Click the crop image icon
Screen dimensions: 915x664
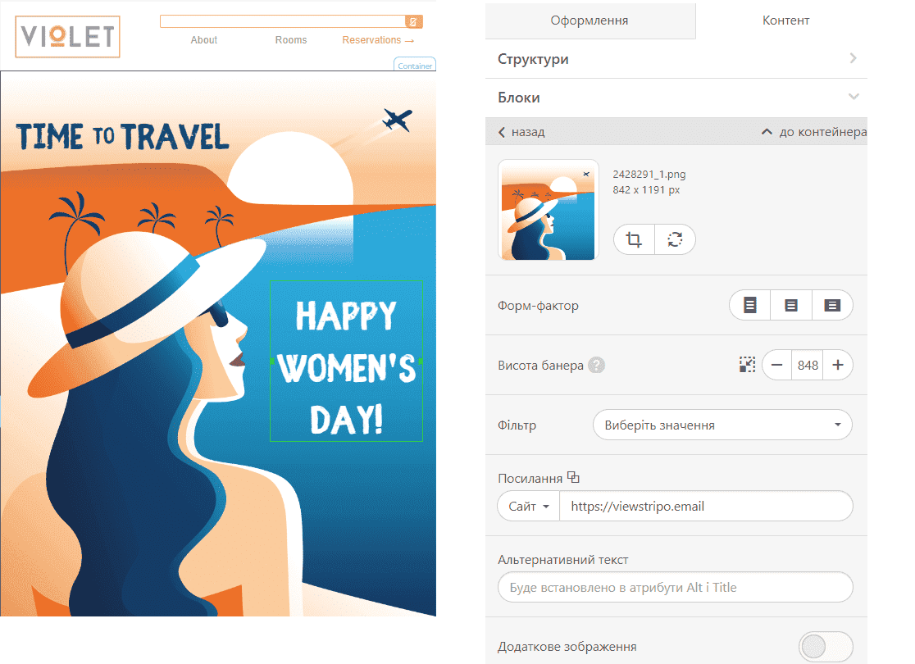click(x=634, y=239)
